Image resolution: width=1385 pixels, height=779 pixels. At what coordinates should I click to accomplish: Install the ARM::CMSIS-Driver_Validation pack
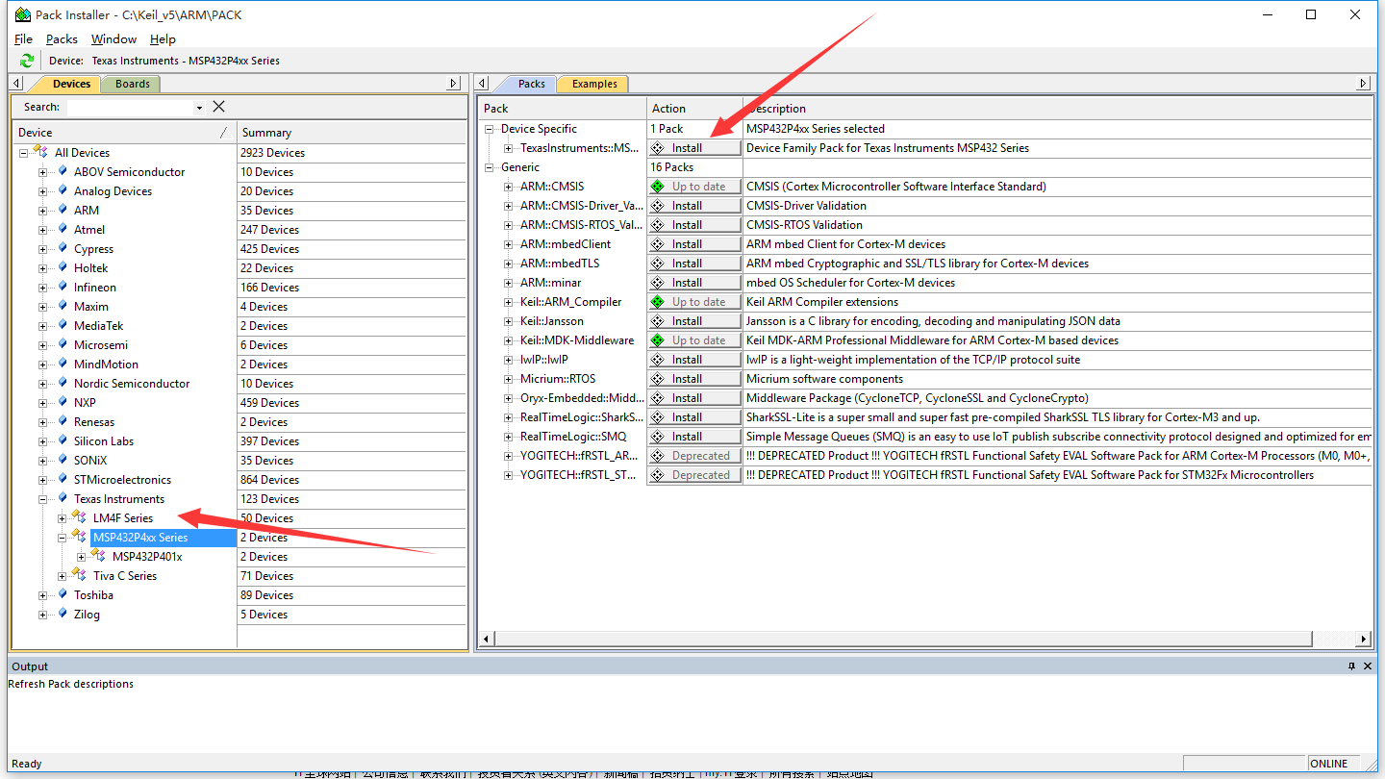pos(694,206)
